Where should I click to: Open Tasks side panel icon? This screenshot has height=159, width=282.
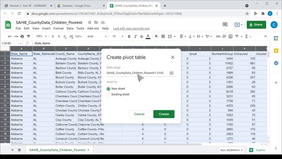click(276, 63)
